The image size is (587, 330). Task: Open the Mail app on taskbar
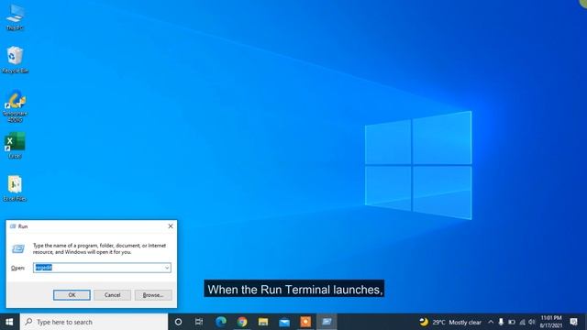(x=284, y=322)
